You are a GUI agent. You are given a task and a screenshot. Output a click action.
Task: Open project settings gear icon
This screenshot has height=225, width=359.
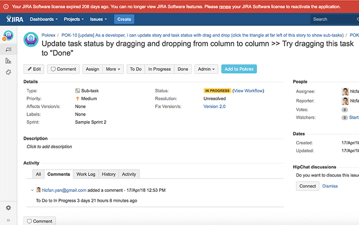(8, 208)
